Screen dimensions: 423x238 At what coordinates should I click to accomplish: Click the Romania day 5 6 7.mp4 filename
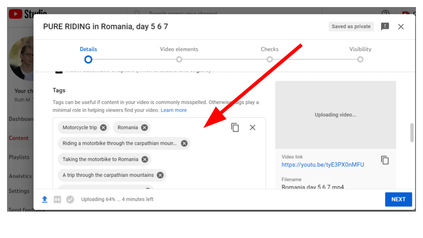[x=313, y=187]
